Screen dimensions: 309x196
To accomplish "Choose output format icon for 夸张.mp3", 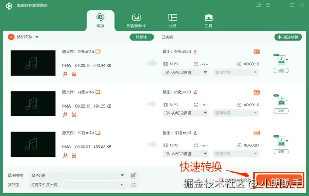I will point(281,59).
